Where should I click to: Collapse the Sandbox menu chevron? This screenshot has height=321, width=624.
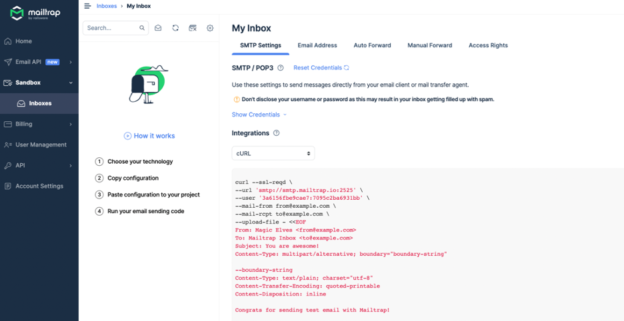tap(71, 83)
